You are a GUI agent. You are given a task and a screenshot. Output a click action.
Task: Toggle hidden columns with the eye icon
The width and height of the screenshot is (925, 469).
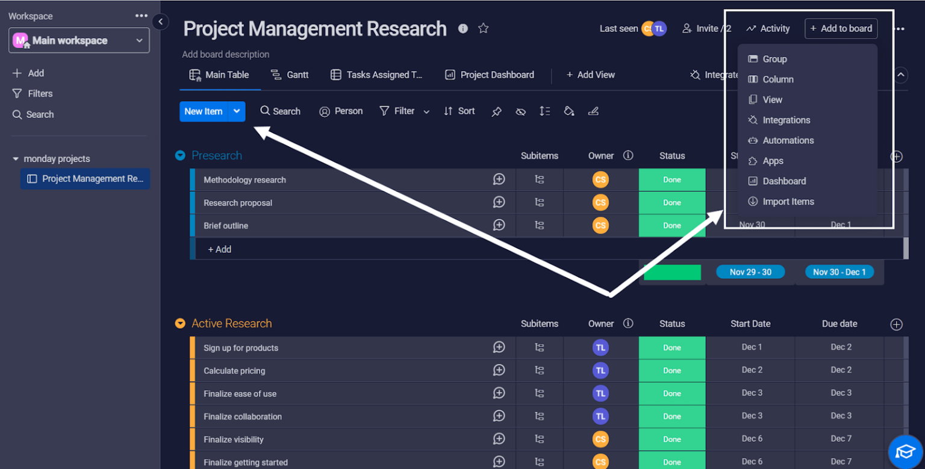[520, 111]
